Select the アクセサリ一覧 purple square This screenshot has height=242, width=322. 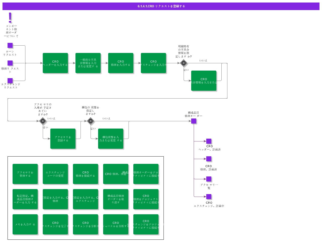(209, 179)
